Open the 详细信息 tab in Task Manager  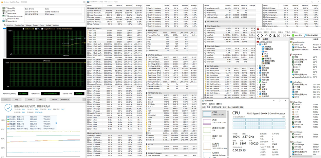(x=235, y=107)
